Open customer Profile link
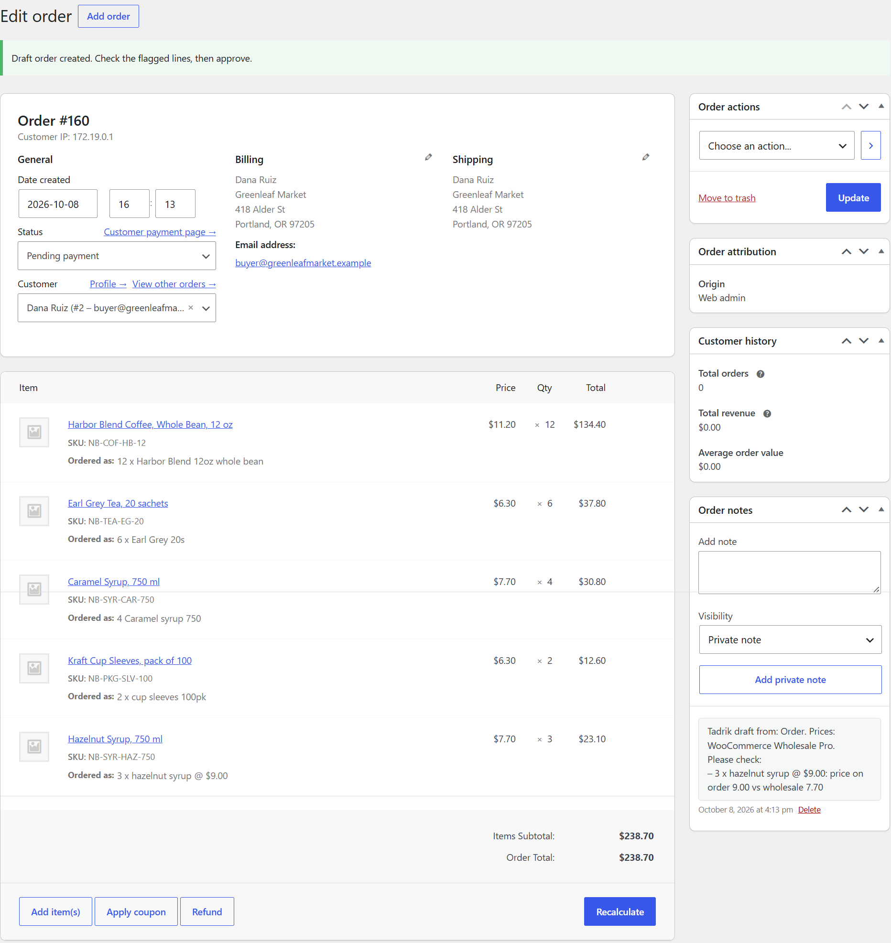The width and height of the screenshot is (891, 943). 108,284
